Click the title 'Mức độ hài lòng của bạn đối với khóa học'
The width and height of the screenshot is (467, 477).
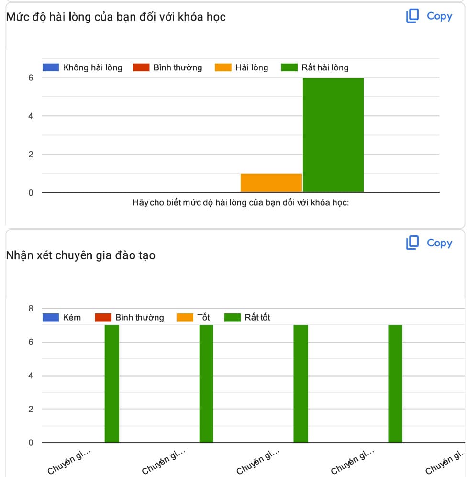coord(116,17)
